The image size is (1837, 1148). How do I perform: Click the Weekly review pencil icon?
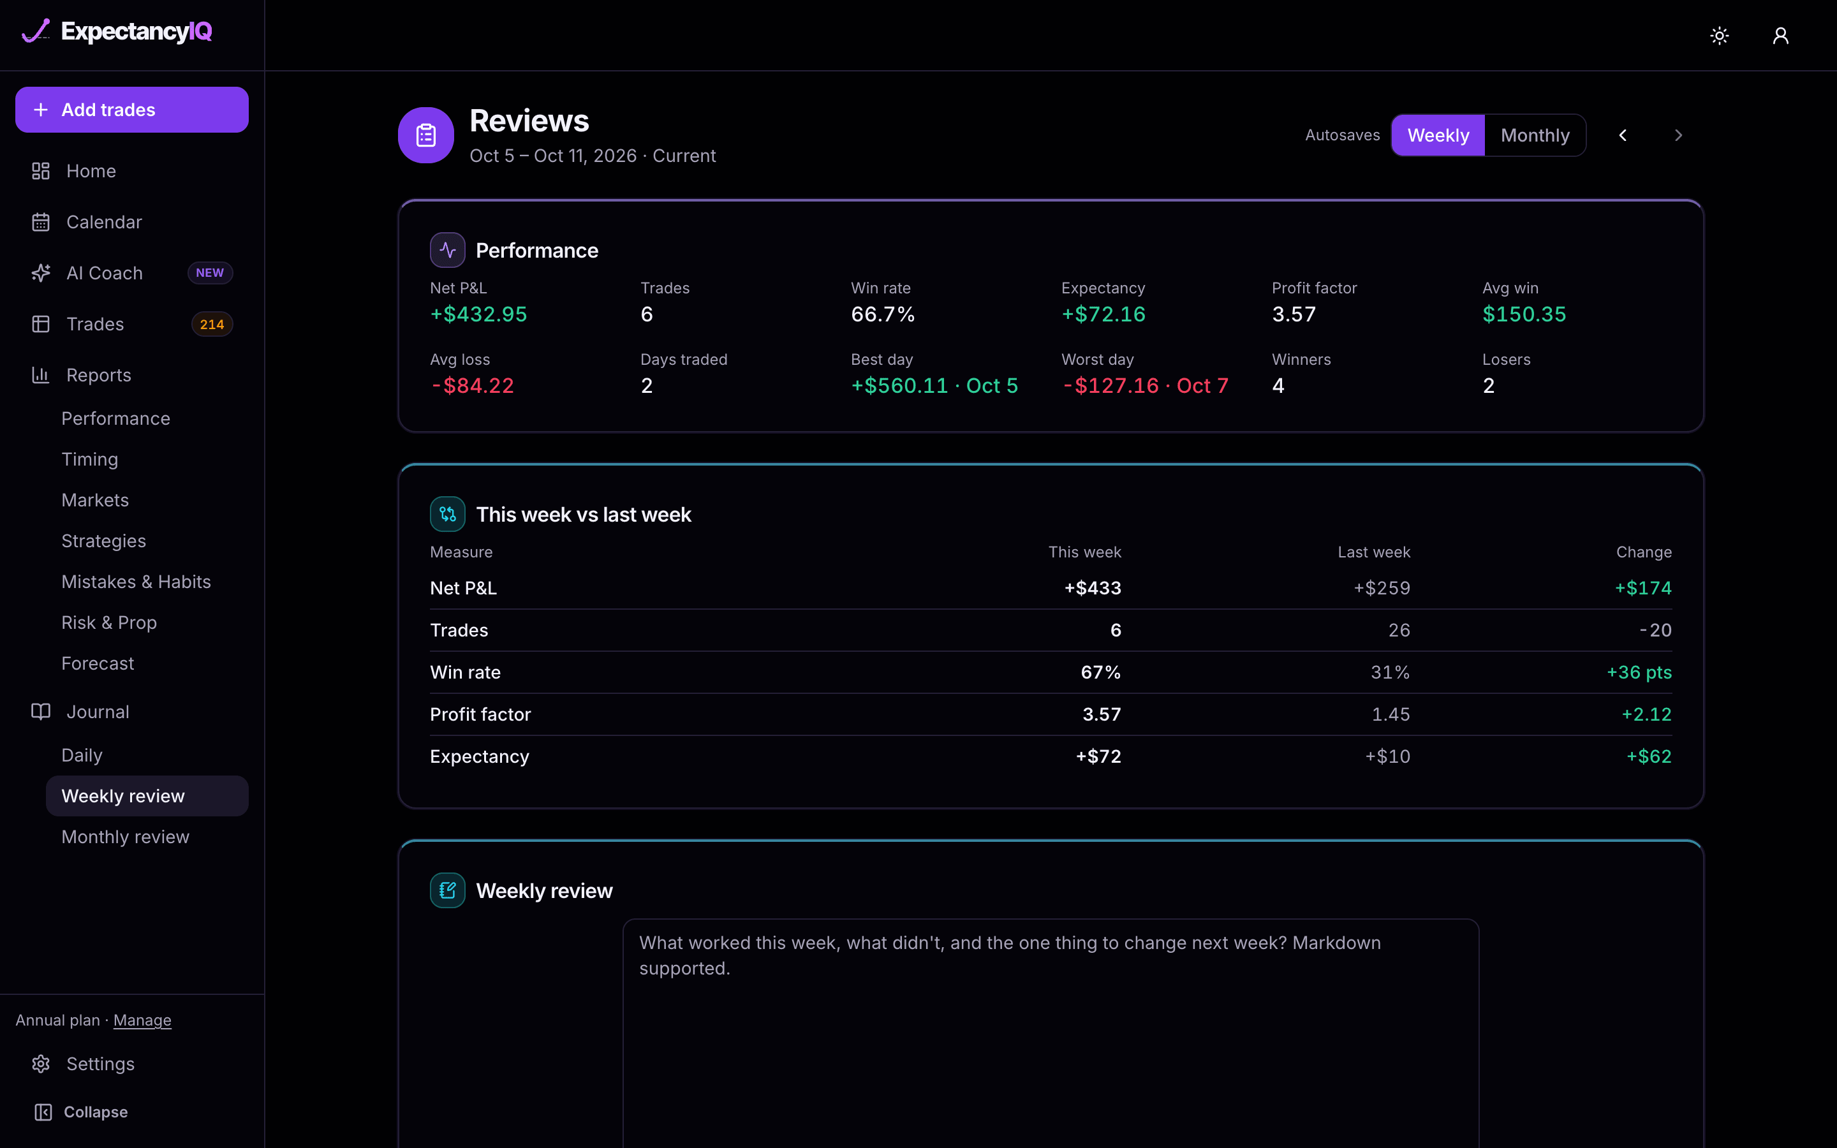coord(448,890)
